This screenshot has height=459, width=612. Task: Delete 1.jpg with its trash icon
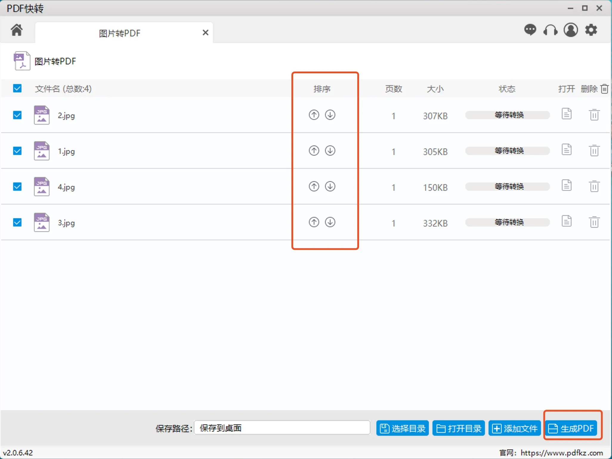(x=594, y=151)
